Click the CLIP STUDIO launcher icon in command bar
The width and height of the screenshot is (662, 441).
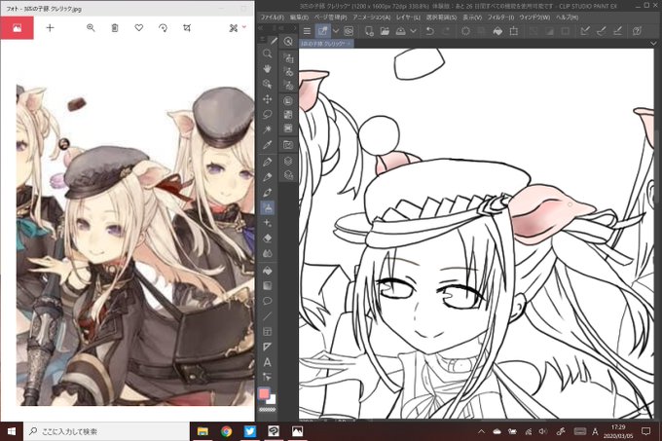(349, 31)
